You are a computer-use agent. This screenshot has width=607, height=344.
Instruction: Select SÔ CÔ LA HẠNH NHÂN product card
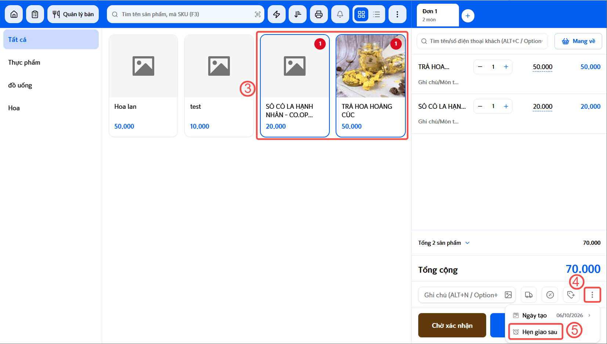pyautogui.click(x=295, y=86)
